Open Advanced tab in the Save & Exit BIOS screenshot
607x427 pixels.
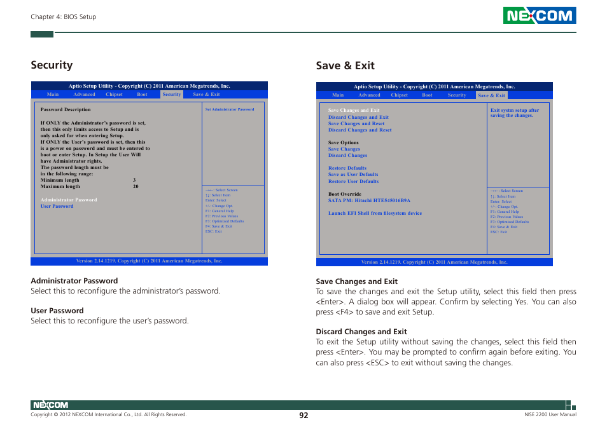[369, 95]
